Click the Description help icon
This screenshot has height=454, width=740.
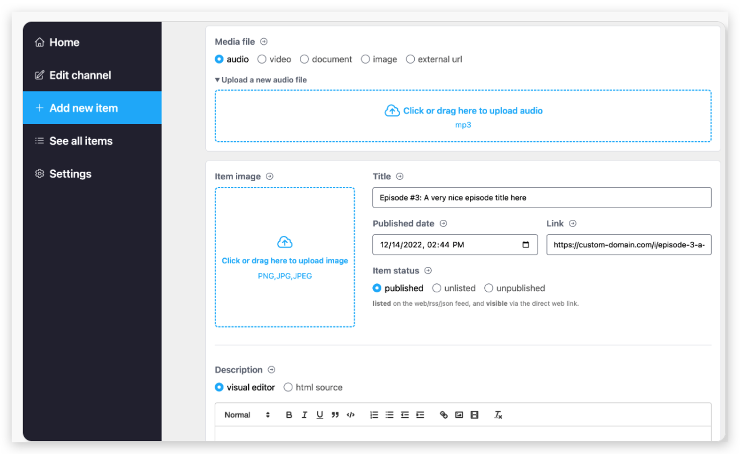point(272,370)
